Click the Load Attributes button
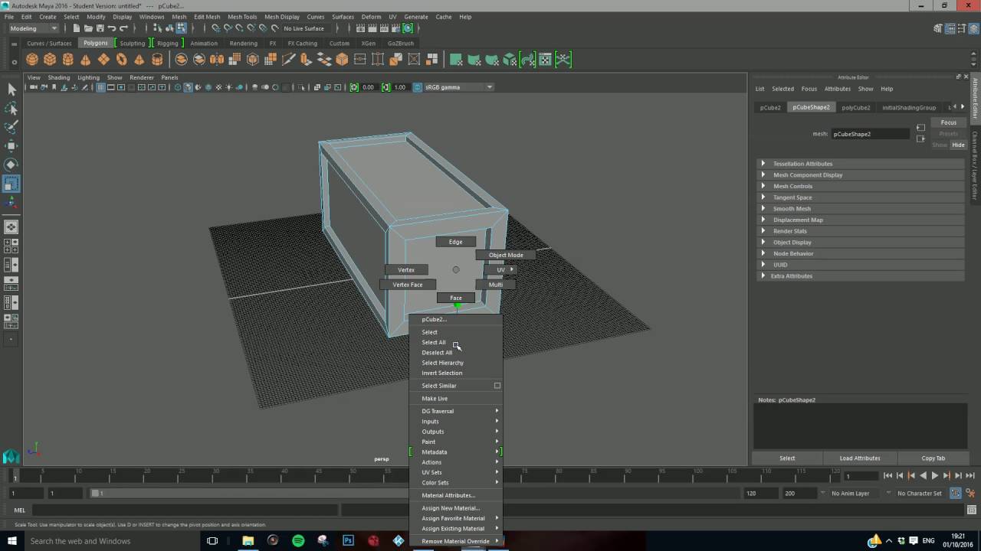Screen dimensions: 981x551 coord(860,458)
